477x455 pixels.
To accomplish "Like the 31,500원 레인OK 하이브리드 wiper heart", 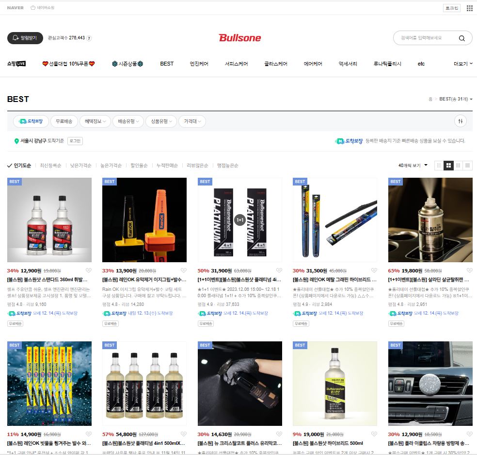I will pyautogui.click(x=374, y=270).
